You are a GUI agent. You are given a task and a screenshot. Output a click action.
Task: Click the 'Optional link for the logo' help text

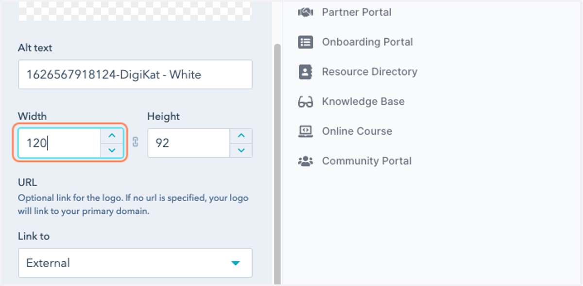pyautogui.click(x=133, y=205)
